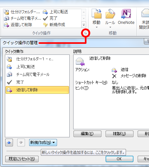Expand the quick steps gallery more arrow
This screenshot has width=149, height=167.
point(84,25)
